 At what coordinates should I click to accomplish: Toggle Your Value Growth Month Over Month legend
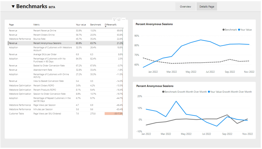(230, 92)
